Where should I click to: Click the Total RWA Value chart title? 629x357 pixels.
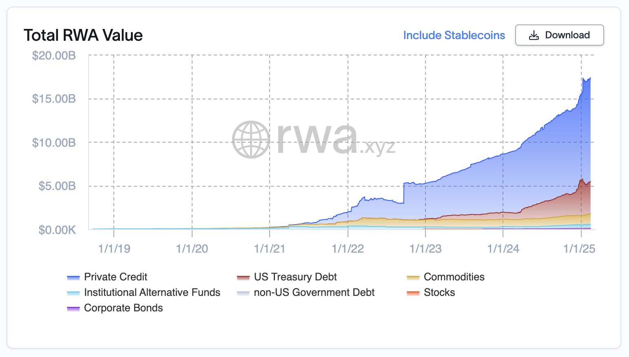pyautogui.click(x=83, y=35)
